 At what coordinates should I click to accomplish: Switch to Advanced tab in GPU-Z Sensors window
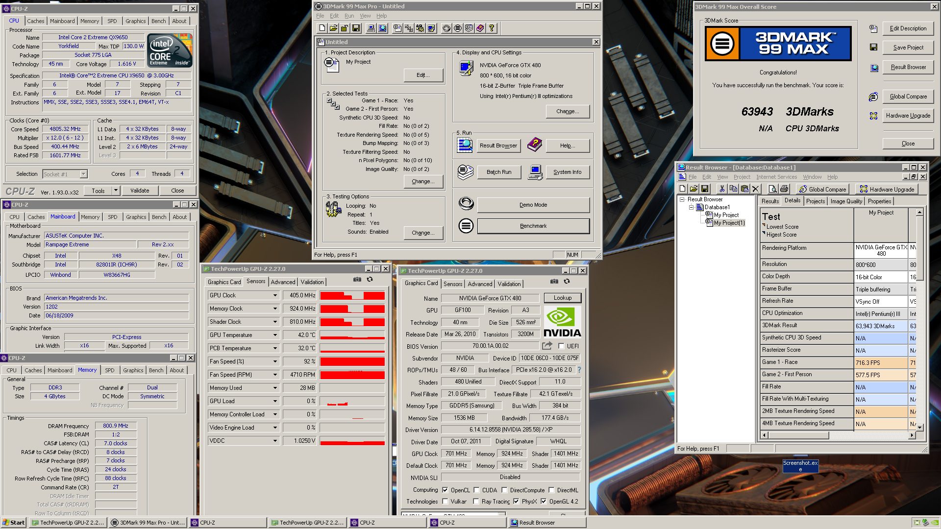pos(283,282)
